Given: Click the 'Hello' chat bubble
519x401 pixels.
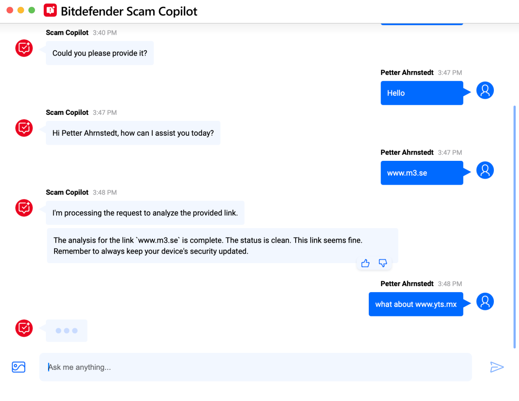Looking at the screenshot, I should [x=422, y=93].
